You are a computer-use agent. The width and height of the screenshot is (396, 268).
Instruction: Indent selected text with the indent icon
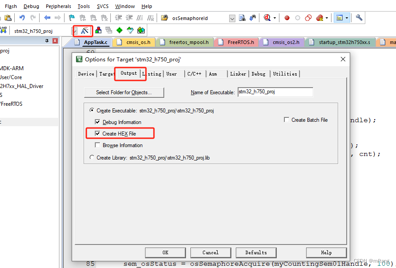tap(118, 18)
